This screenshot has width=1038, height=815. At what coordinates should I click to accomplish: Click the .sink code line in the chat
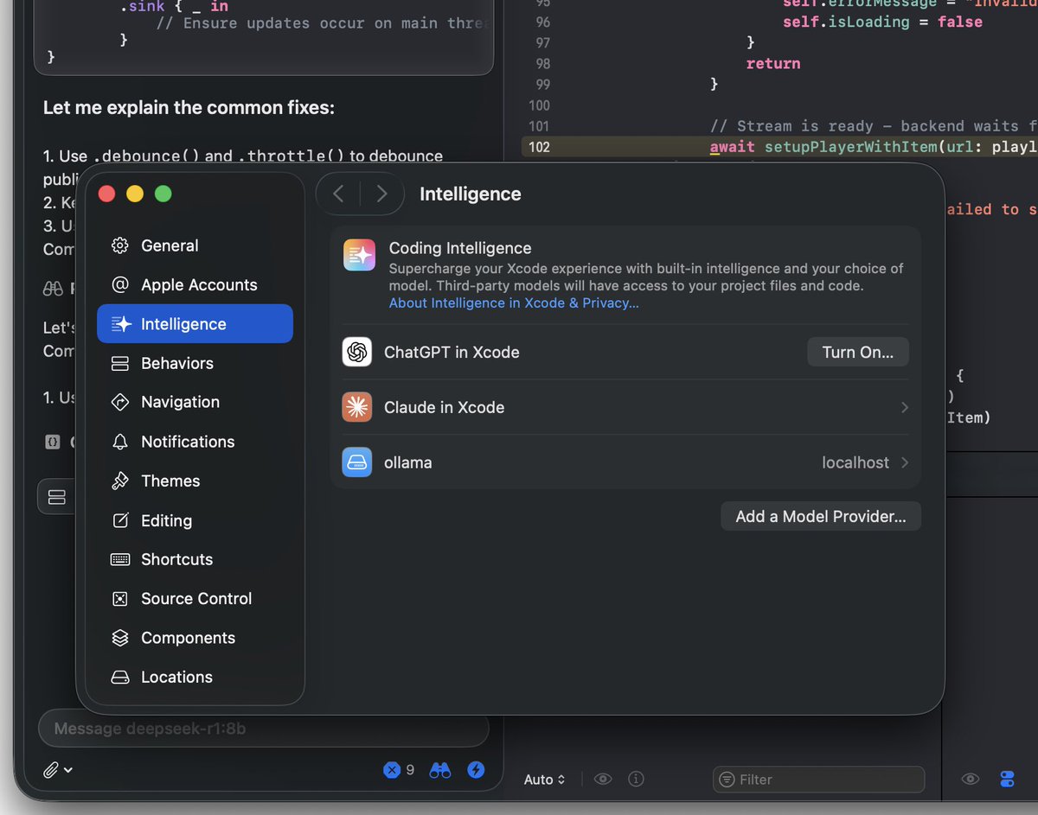(173, 6)
